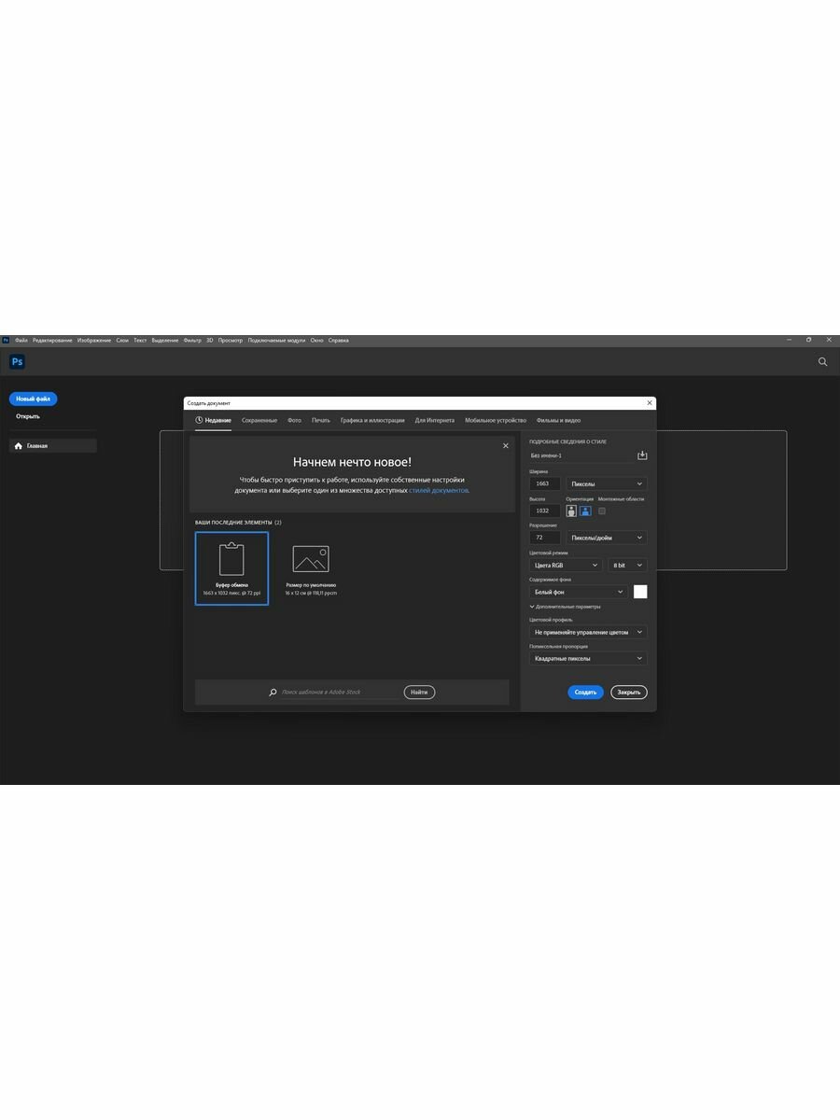Viewport: 840px width, 1120px height.
Task: Switch to Фильмы и видео tab
Action: [x=558, y=421]
